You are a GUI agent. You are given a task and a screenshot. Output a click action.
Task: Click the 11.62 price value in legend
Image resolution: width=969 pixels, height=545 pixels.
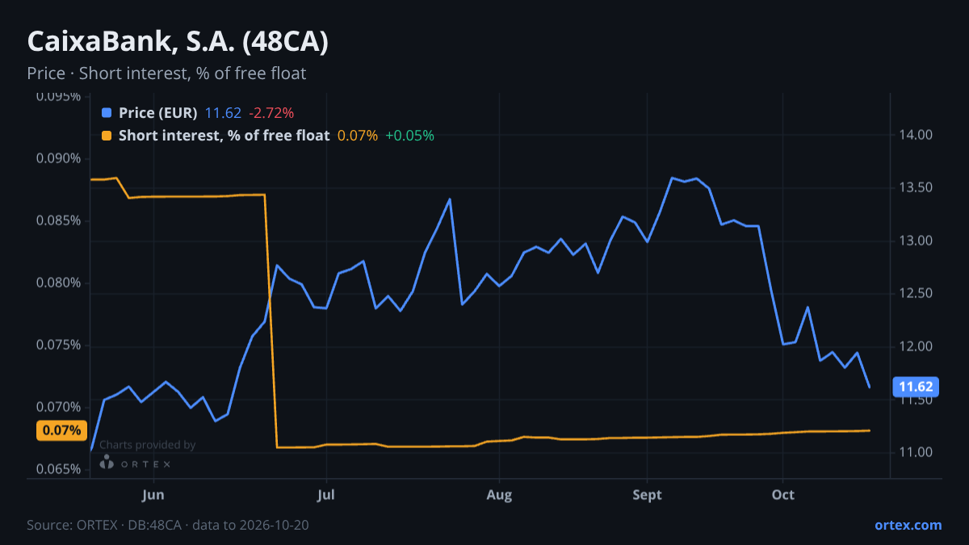223,112
